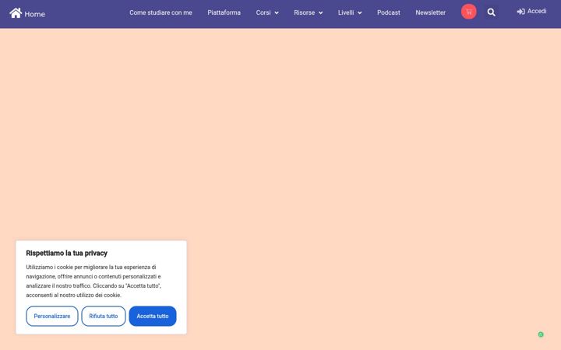Open the Risorse menu label
Viewport: 561px width, 350px height.
pos(305,12)
